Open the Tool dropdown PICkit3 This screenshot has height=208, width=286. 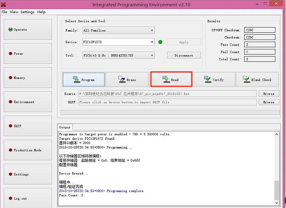click(119, 55)
